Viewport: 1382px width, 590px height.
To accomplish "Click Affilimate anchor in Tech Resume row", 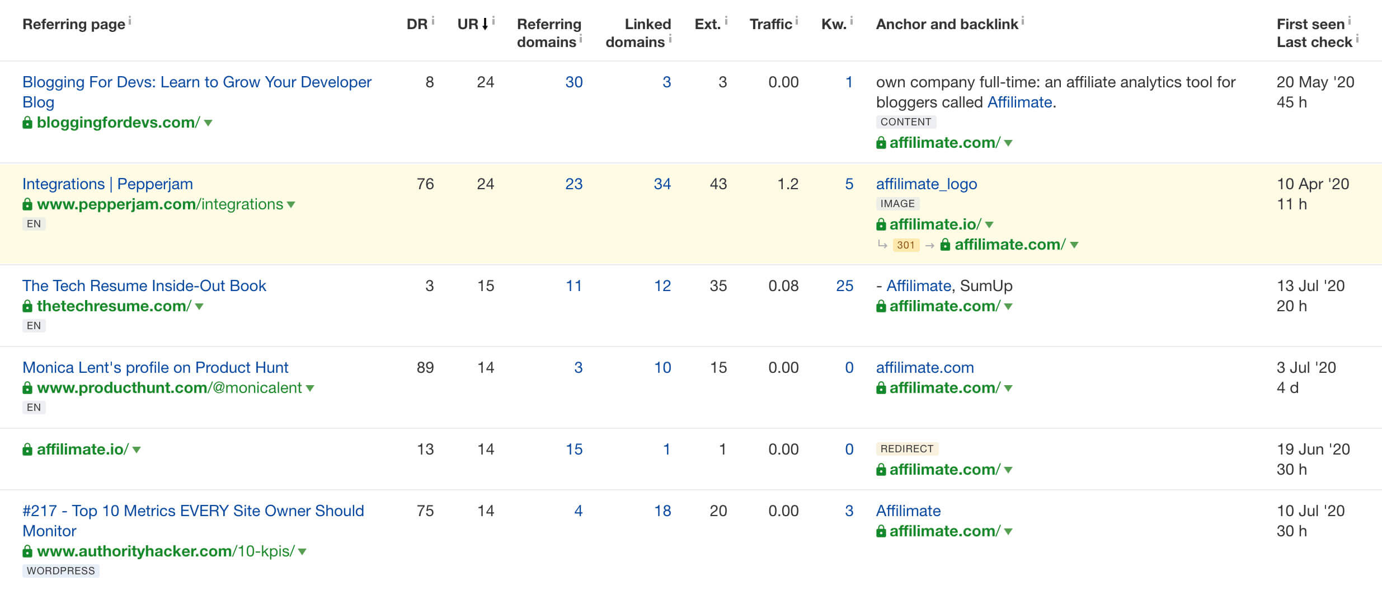I will coord(919,285).
